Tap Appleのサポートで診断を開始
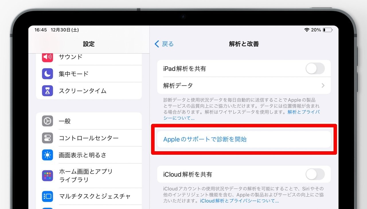Screen dimensions: 367x209 (244, 140)
